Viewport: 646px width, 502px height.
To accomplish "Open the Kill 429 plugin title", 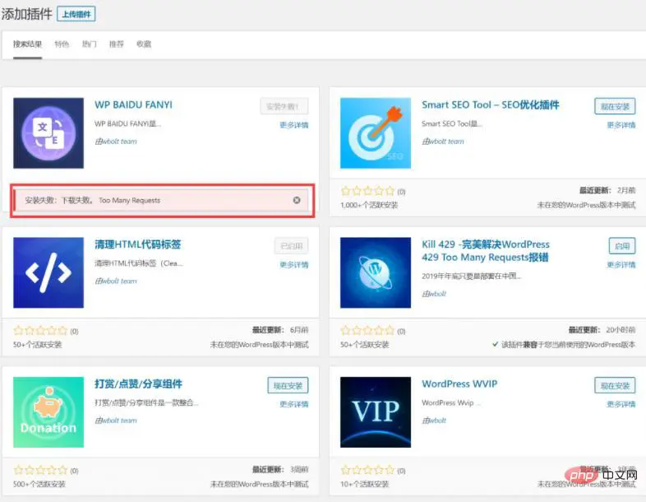I will 486,251.
